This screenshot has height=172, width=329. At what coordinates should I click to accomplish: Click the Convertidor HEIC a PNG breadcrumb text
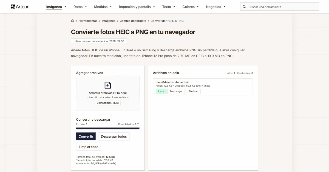click(x=167, y=21)
